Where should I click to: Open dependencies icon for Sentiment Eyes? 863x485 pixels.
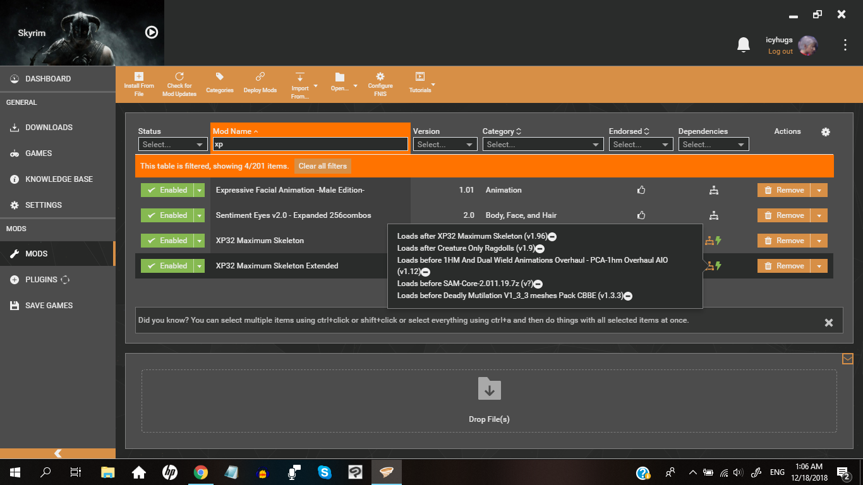point(713,215)
